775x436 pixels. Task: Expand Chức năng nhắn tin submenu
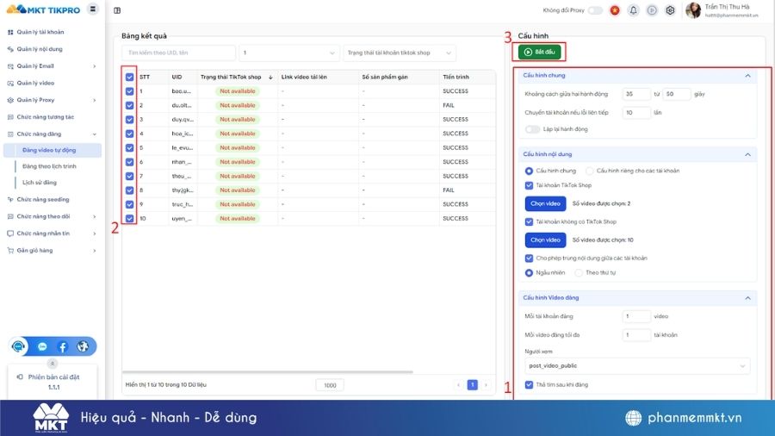[x=95, y=234]
